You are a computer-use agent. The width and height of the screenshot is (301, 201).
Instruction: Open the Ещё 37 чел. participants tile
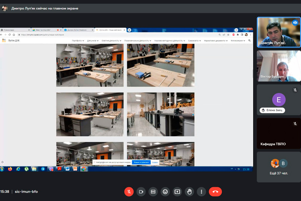coord(279,167)
